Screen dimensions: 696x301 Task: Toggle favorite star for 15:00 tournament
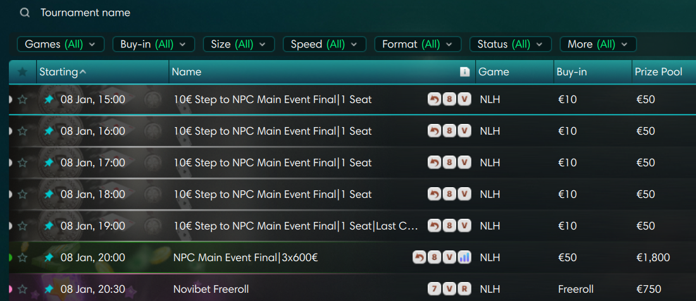(x=23, y=99)
